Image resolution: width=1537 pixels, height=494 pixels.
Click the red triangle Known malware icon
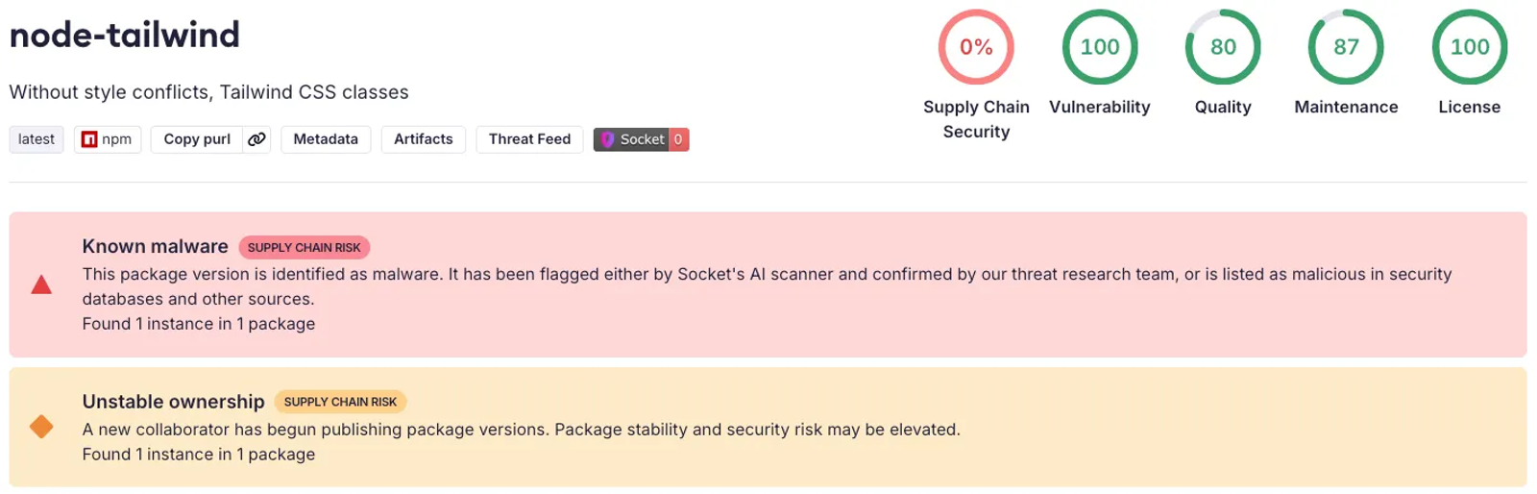pos(41,284)
